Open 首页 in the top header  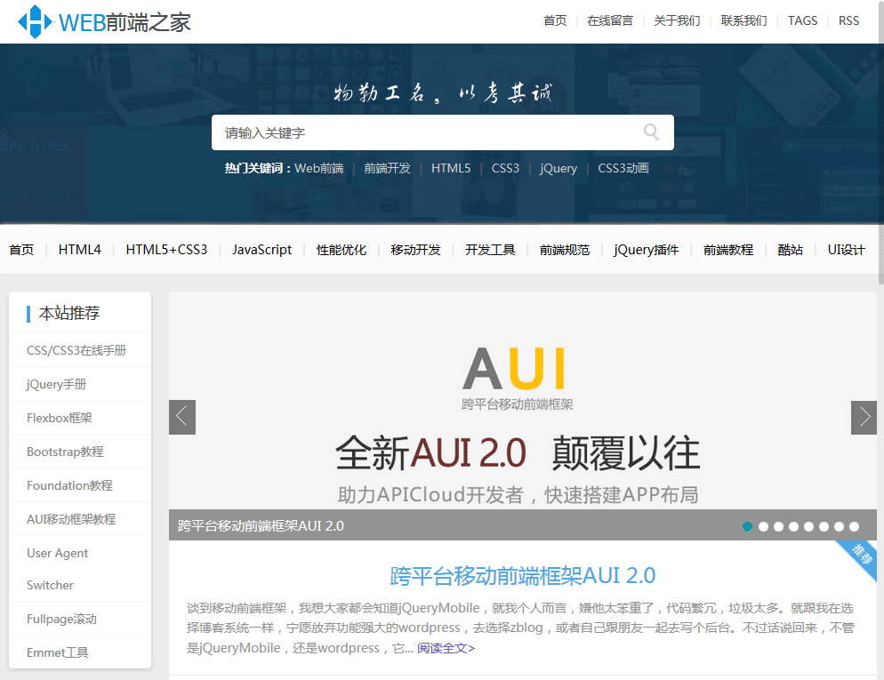[555, 20]
